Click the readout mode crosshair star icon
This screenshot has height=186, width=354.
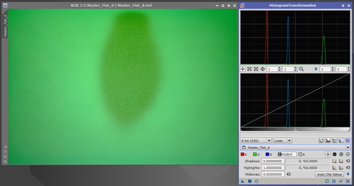[328, 155]
